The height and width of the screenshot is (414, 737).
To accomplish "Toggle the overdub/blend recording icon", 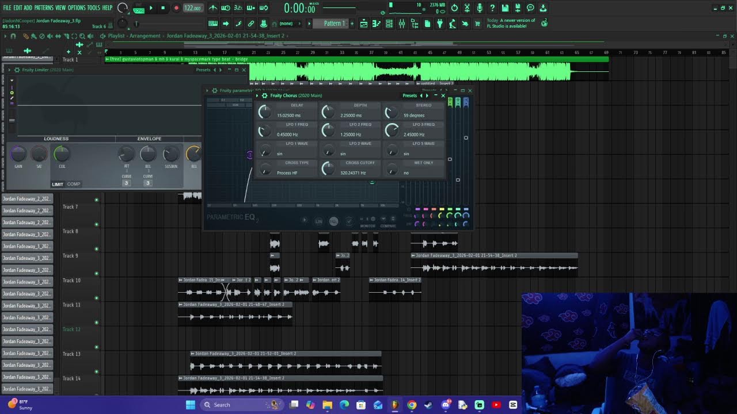I will pyautogui.click(x=251, y=8).
